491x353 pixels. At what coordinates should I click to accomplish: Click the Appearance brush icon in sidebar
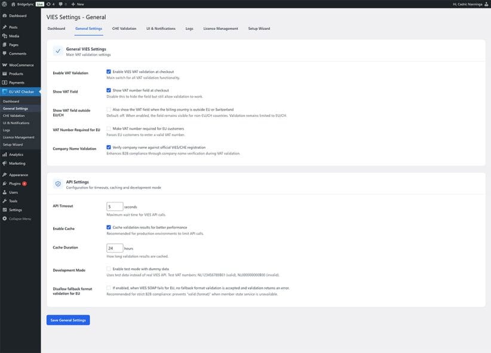pos(5,175)
